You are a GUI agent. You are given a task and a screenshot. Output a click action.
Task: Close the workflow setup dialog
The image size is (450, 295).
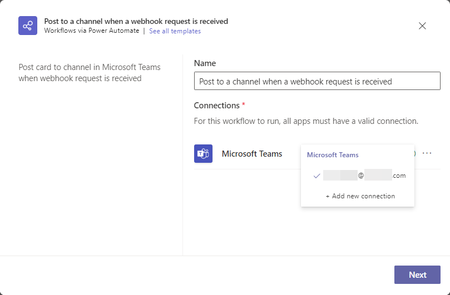coord(422,26)
